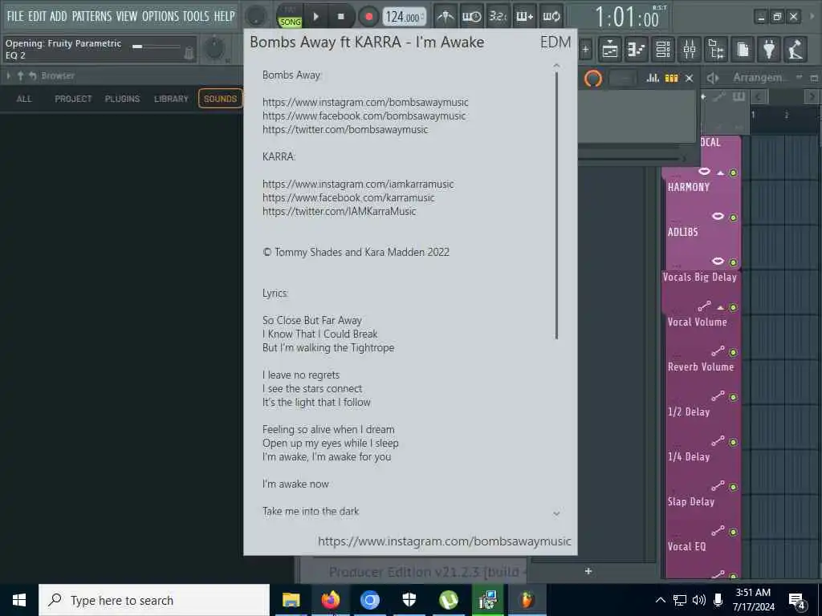The image size is (822, 616).
Task: Click the rightmost figure icon in the toolbar
Action: point(796,50)
